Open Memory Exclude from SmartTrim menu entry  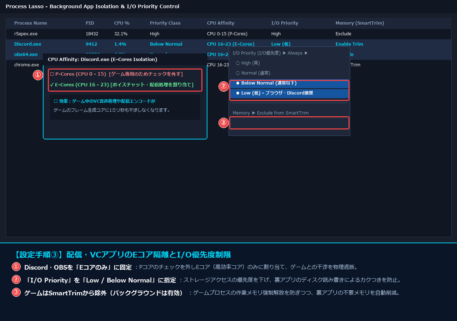pyautogui.click(x=271, y=113)
